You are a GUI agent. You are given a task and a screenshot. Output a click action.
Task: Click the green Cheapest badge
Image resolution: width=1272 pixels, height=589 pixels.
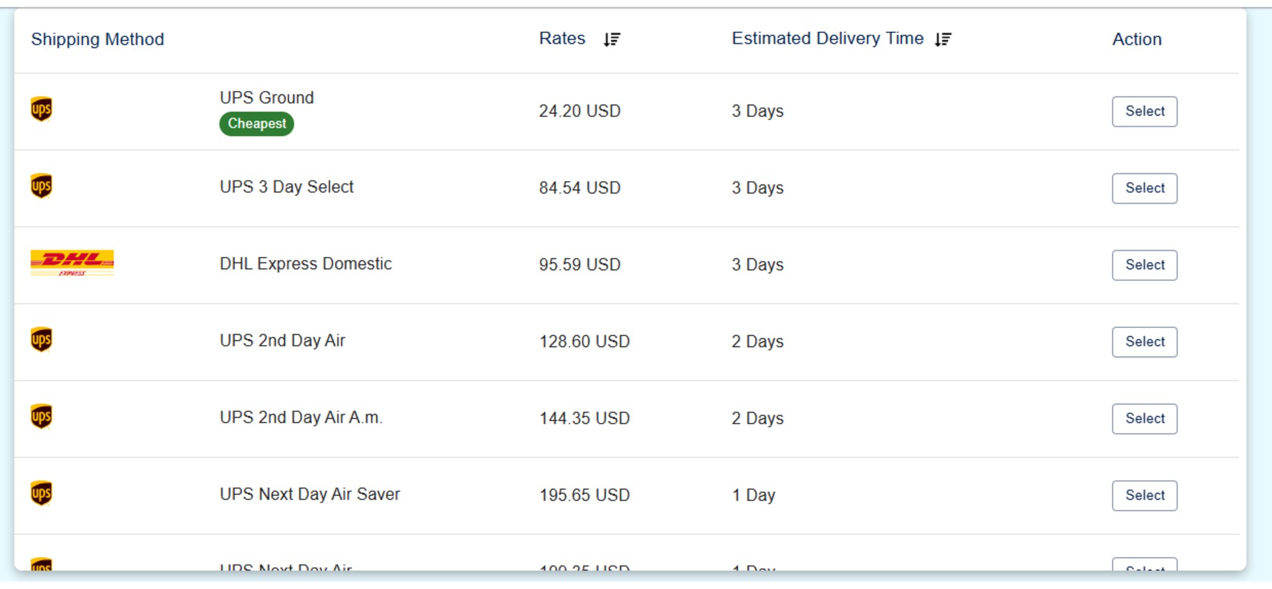[x=256, y=124]
